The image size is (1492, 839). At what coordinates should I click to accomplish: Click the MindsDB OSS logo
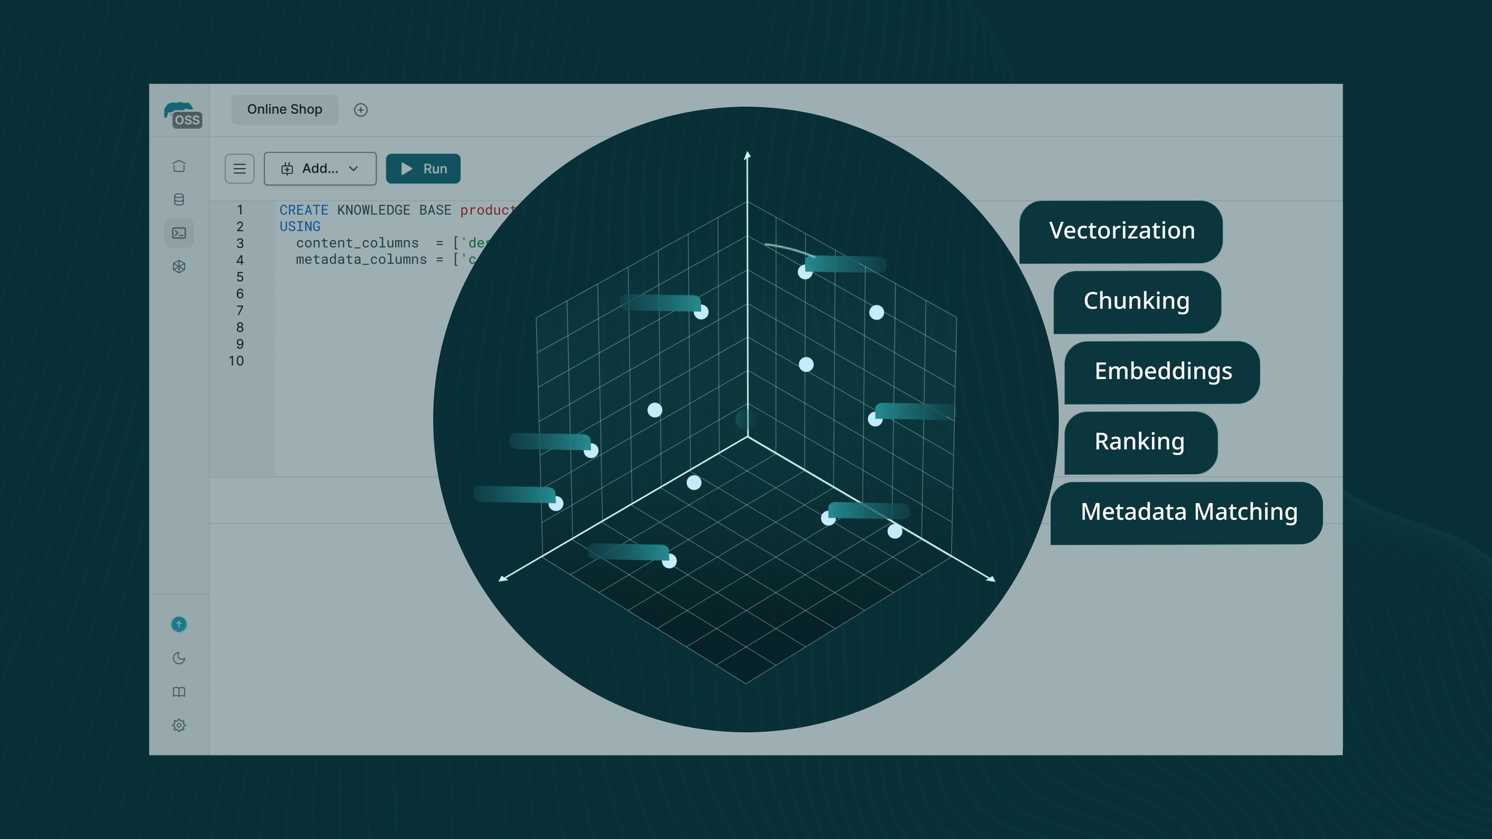tap(182, 115)
